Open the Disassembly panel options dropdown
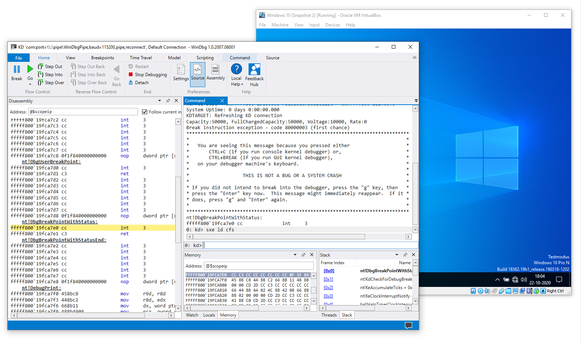Image resolution: width=581 pixels, height=344 pixels. [x=160, y=101]
